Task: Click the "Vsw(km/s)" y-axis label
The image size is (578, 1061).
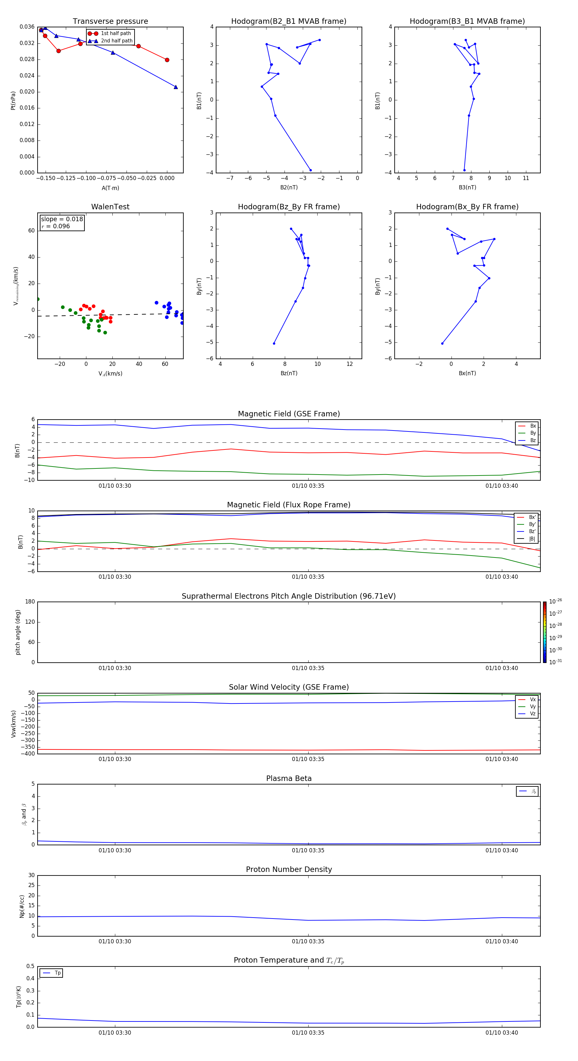Action: pos(13,724)
